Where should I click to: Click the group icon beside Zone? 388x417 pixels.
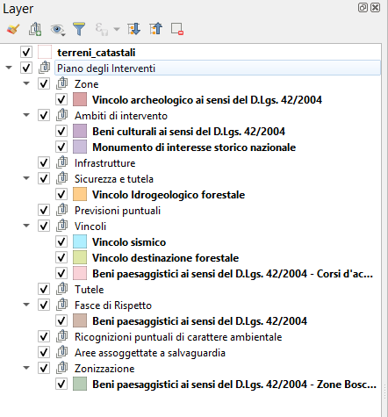(x=62, y=83)
